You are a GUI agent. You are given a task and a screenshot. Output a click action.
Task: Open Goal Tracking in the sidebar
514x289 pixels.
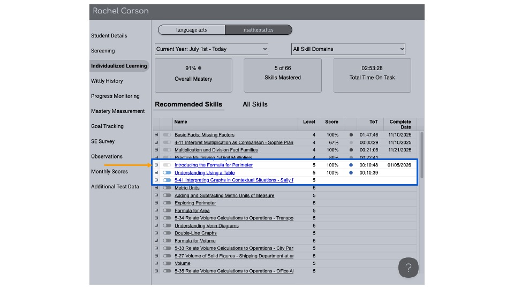[x=107, y=126]
